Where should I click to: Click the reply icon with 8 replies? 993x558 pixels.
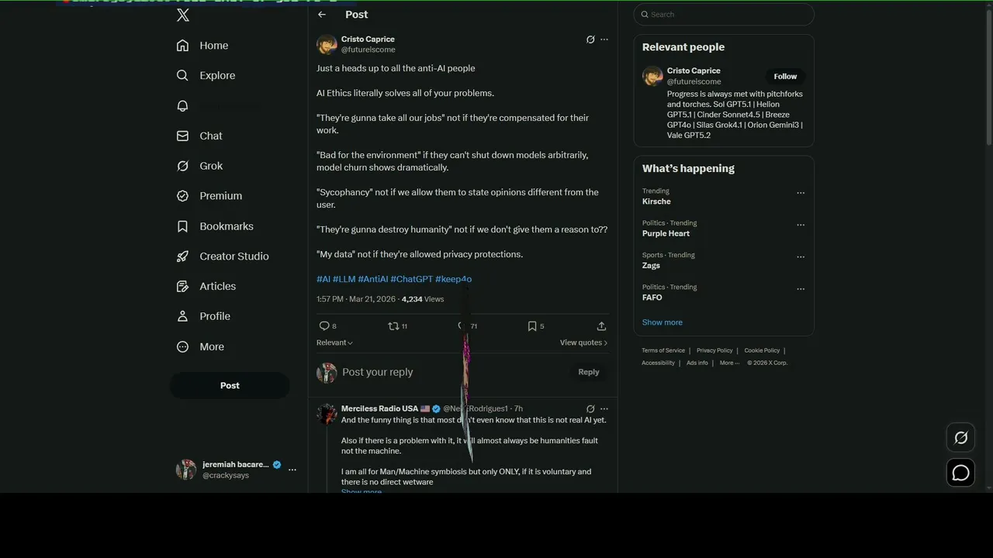click(324, 326)
